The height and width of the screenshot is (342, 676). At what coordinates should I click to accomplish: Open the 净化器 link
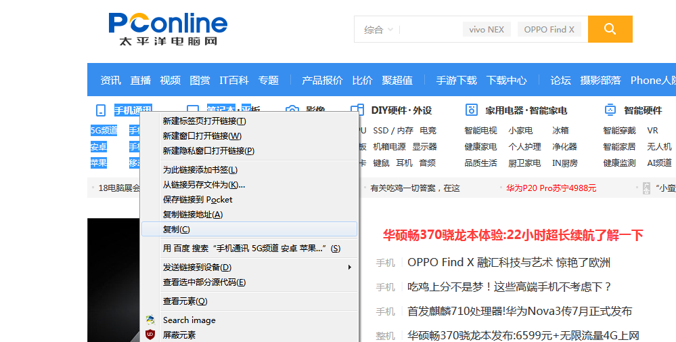point(564,147)
